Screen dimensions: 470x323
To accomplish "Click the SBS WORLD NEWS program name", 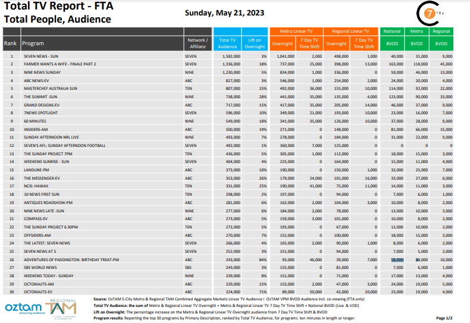I will [40, 268].
